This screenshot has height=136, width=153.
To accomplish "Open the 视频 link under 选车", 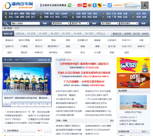I will click(33, 14).
